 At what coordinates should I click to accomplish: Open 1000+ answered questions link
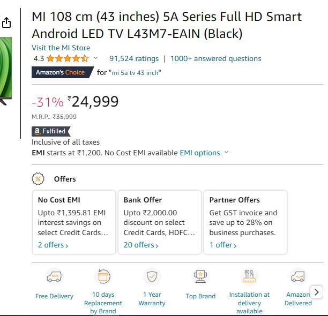tap(215, 58)
